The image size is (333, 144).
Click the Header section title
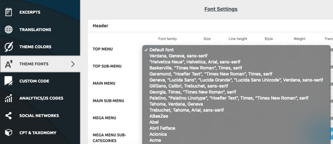pos(100,26)
